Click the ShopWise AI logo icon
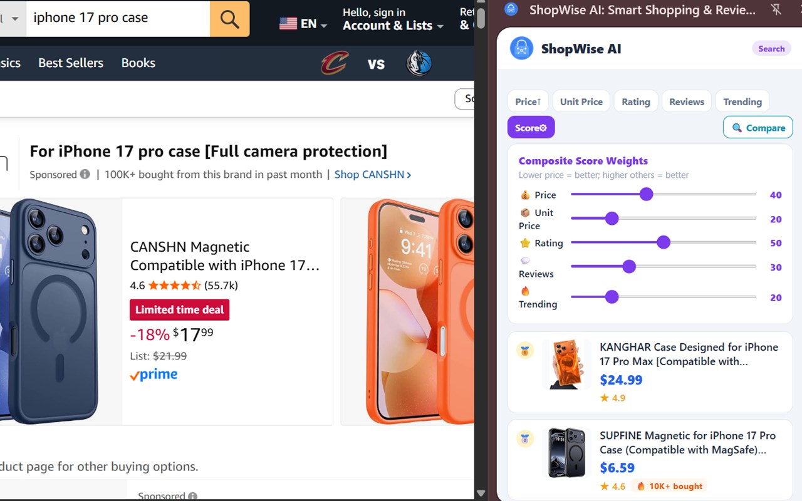This screenshot has height=501, width=802. point(521,48)
